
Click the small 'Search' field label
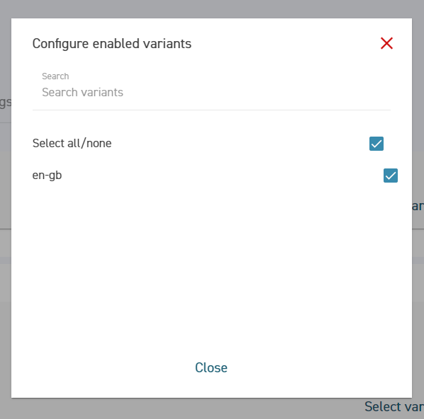(x=55, y=76)
